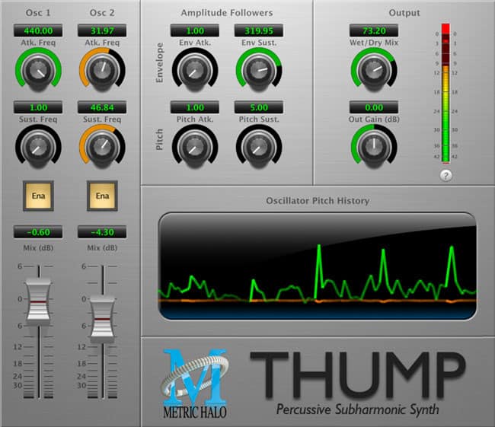Select the 73.20 Wet/Dry Mix value field
The width and height of the screenshot is (495, 427).
(374, 30)
